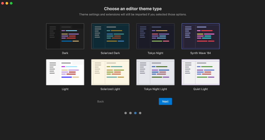Choose the Light theme preview thumbnail
265x140 pixels.
[65, 72]
